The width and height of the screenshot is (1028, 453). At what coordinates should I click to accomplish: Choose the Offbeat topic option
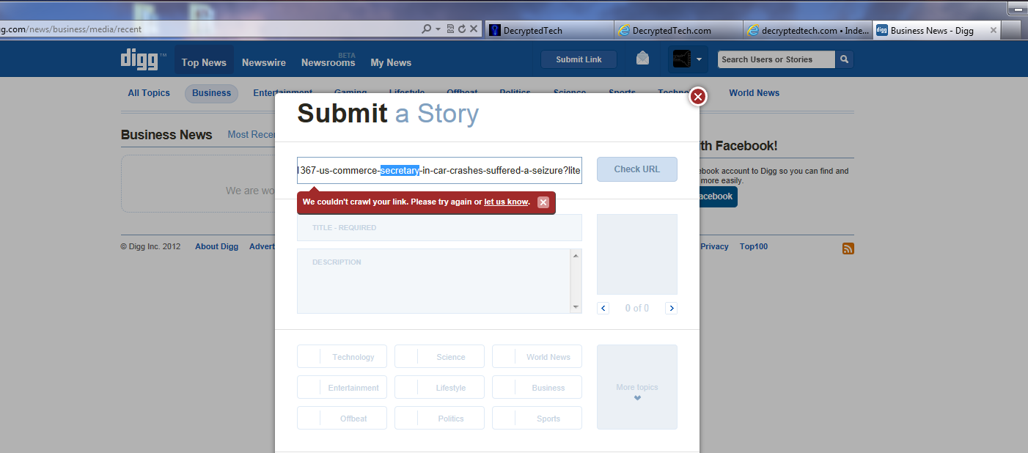coord(342,419)
